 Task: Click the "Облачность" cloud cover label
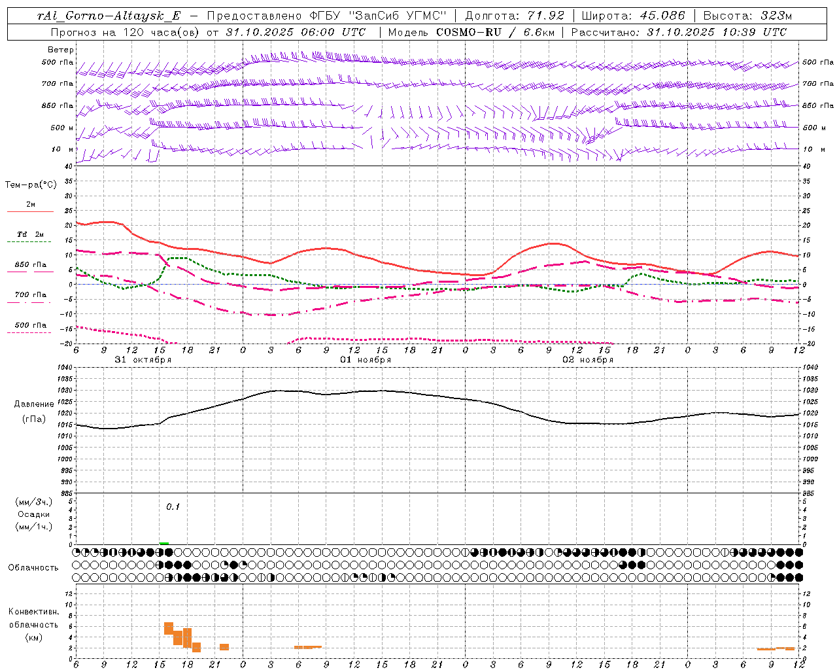coord(33,567)
